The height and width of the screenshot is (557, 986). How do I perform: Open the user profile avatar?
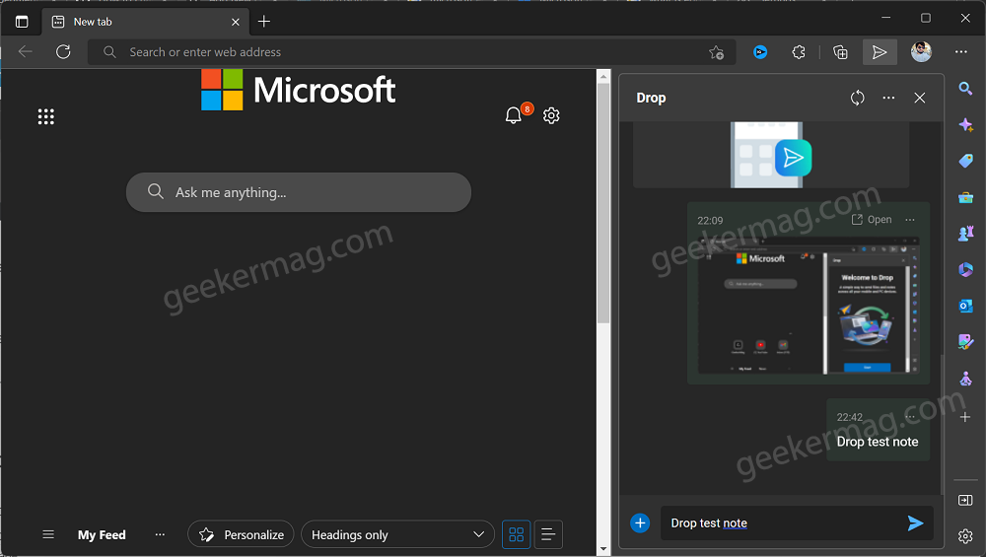(x=921, y=51)
